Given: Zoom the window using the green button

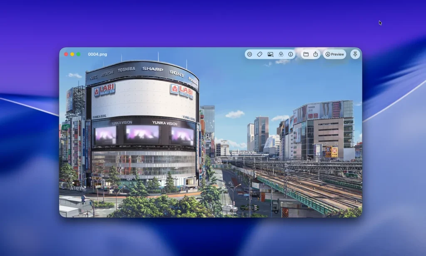Looking at the screenshot, I should point(79,54).
